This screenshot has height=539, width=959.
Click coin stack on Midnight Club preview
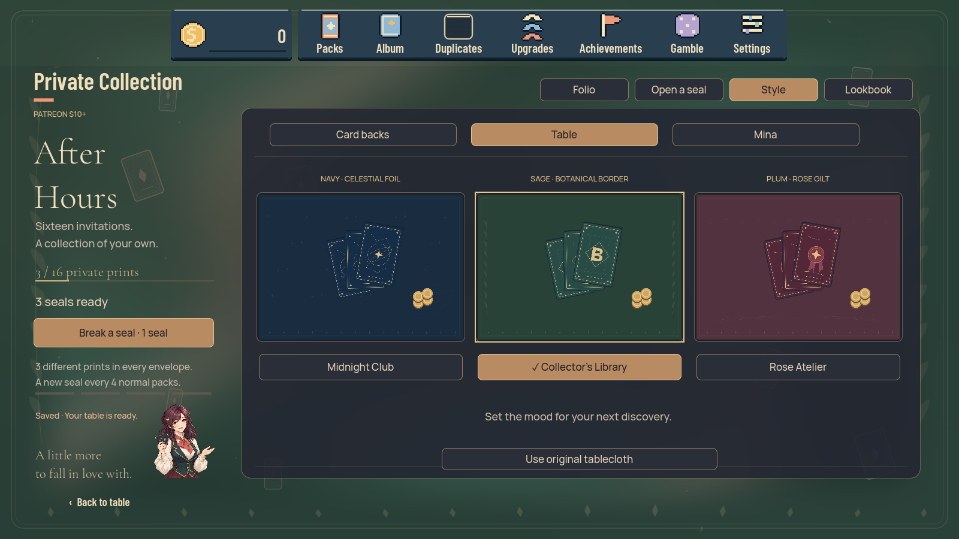coord(423,298)
